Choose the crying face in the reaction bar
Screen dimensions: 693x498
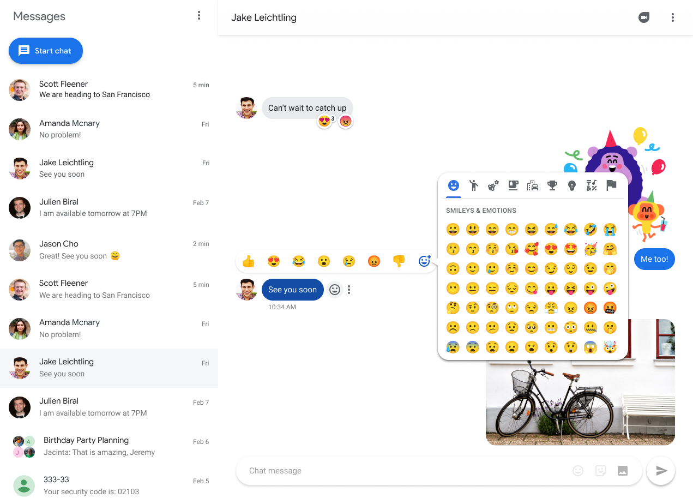[x=349, y=261]
